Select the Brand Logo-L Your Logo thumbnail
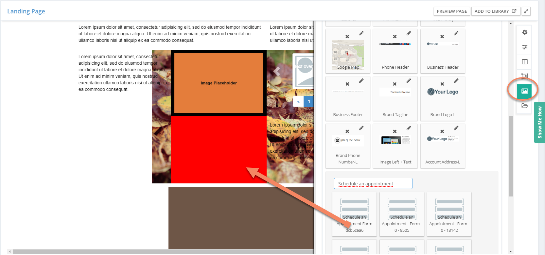Screen dimensions: 545x255 pos(443,92)
